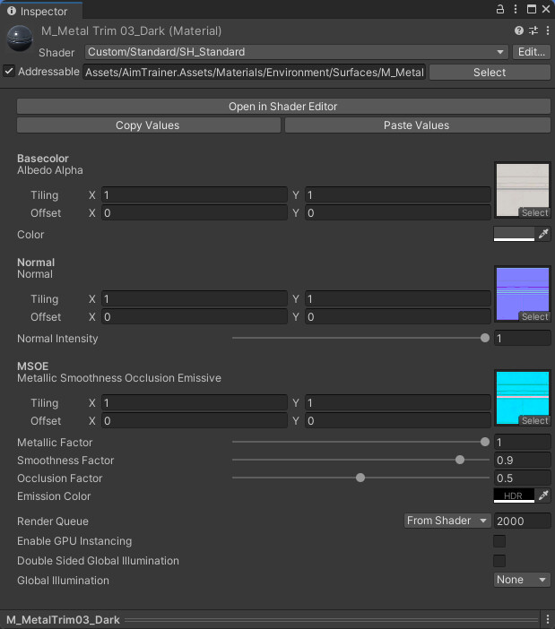Open Render Queue From Shader dropdown
555x629 pixels.
tap(447, 521)
